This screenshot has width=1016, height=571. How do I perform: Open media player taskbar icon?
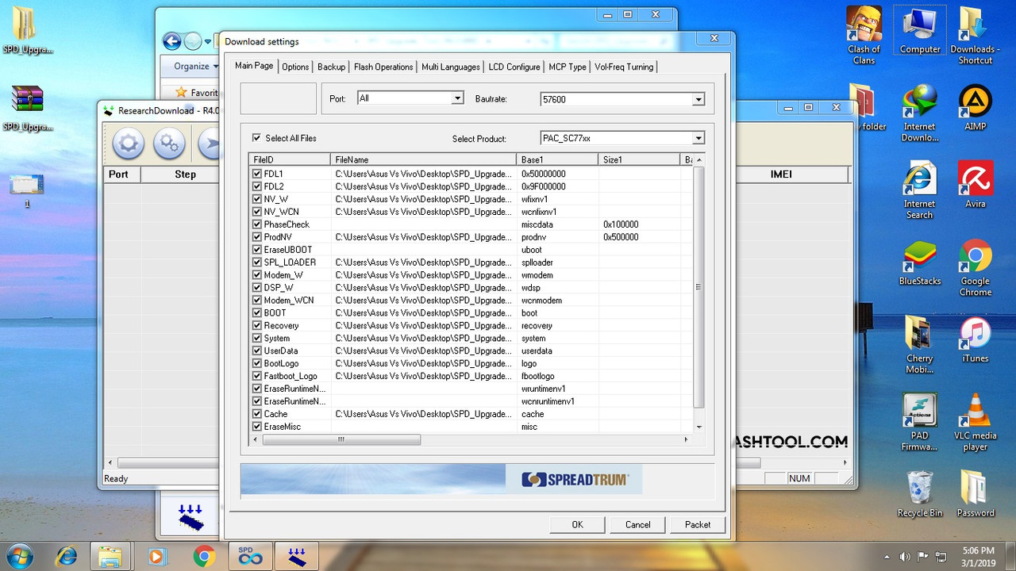pyautogui.click(x=157, y=556)
